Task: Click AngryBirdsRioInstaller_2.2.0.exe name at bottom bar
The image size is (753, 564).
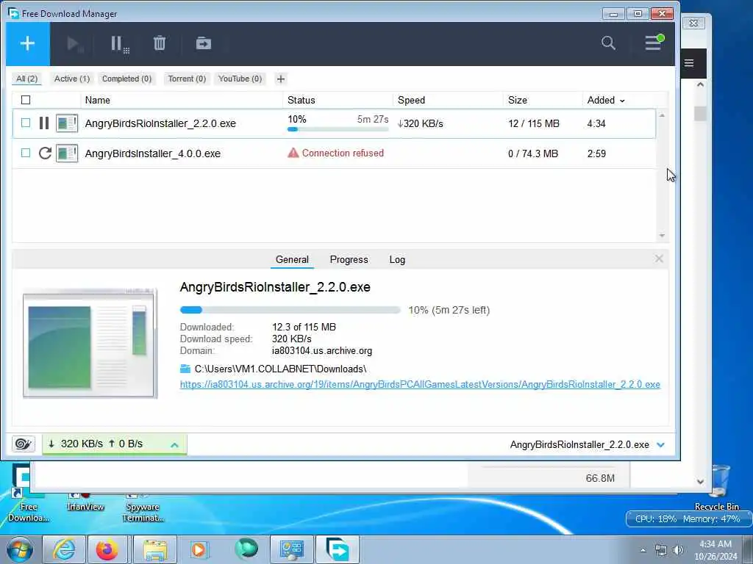Action: (579, 444)
